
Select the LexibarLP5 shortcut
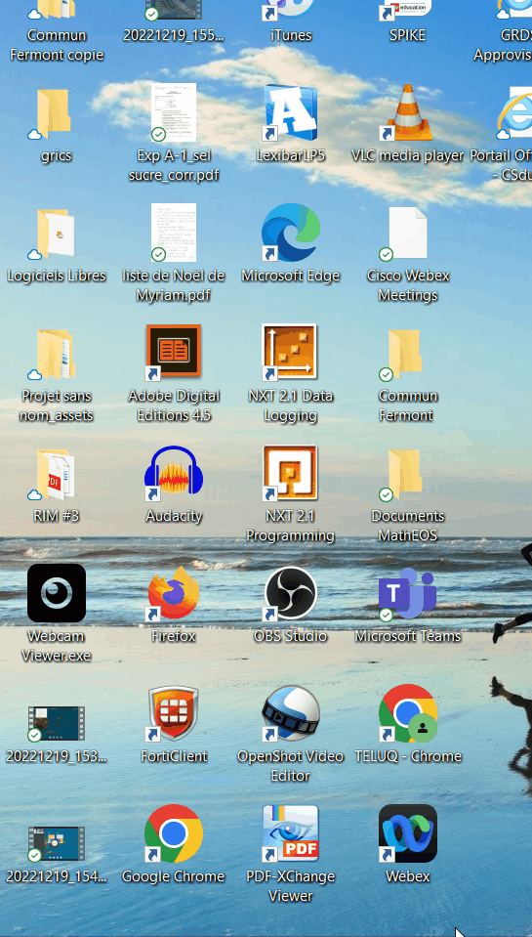291,114
